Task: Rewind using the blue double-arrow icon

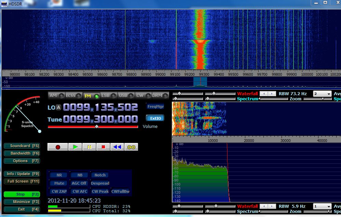Action: click(x=117, y=147)
